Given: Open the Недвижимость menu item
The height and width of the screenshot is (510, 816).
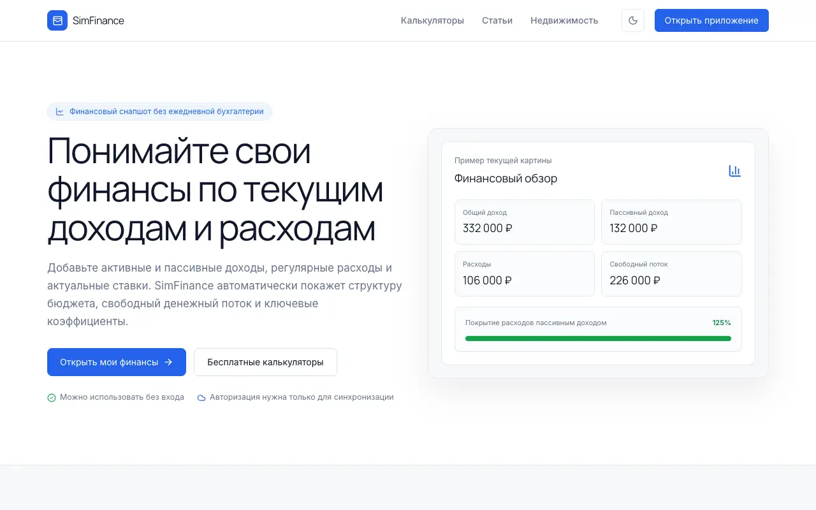Looking at the screenshot, I should [564, 20].
